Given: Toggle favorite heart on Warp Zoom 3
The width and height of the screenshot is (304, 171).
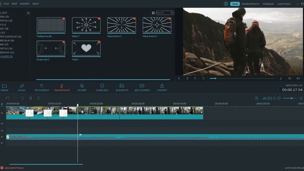Looking at the screenshot, I should [134, 19].
